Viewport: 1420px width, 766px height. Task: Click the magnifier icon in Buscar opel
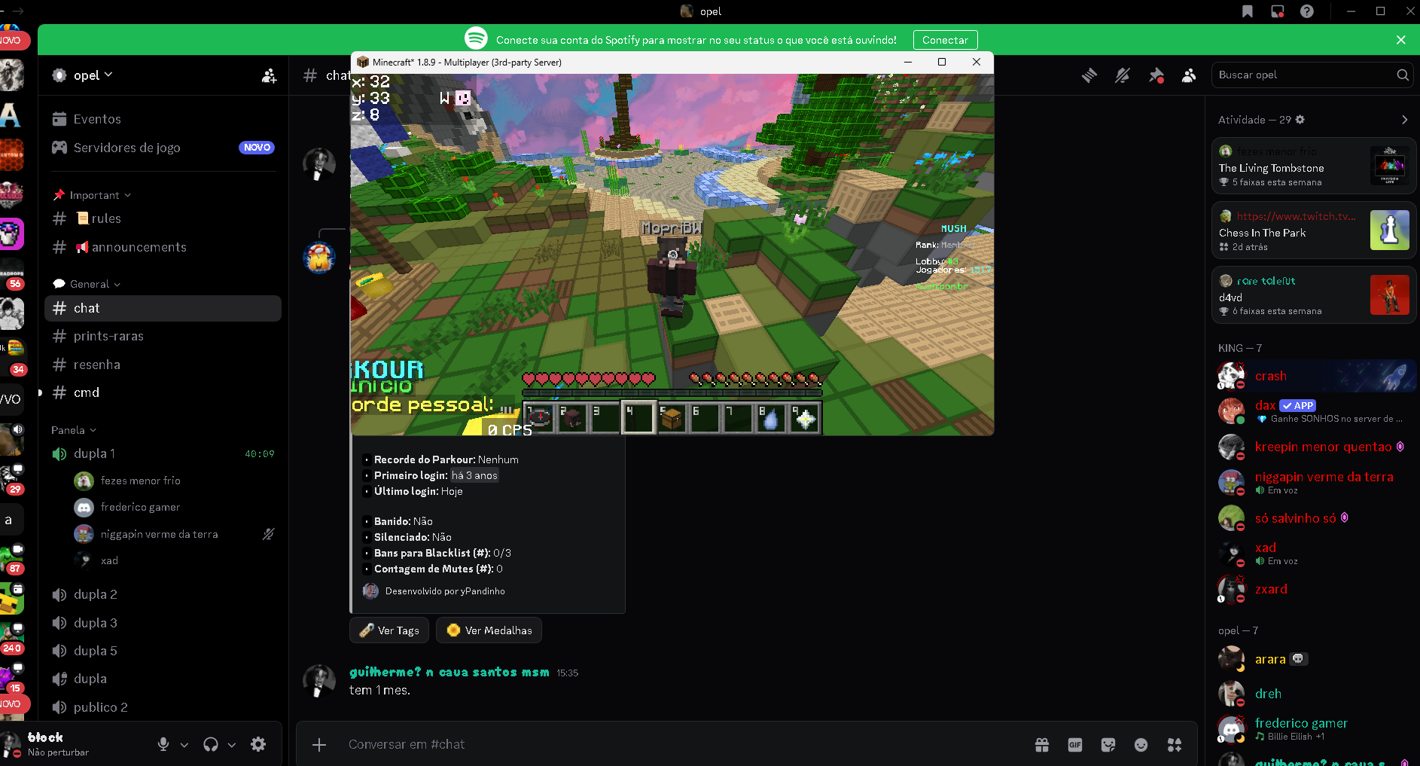tap(1402, 75)
